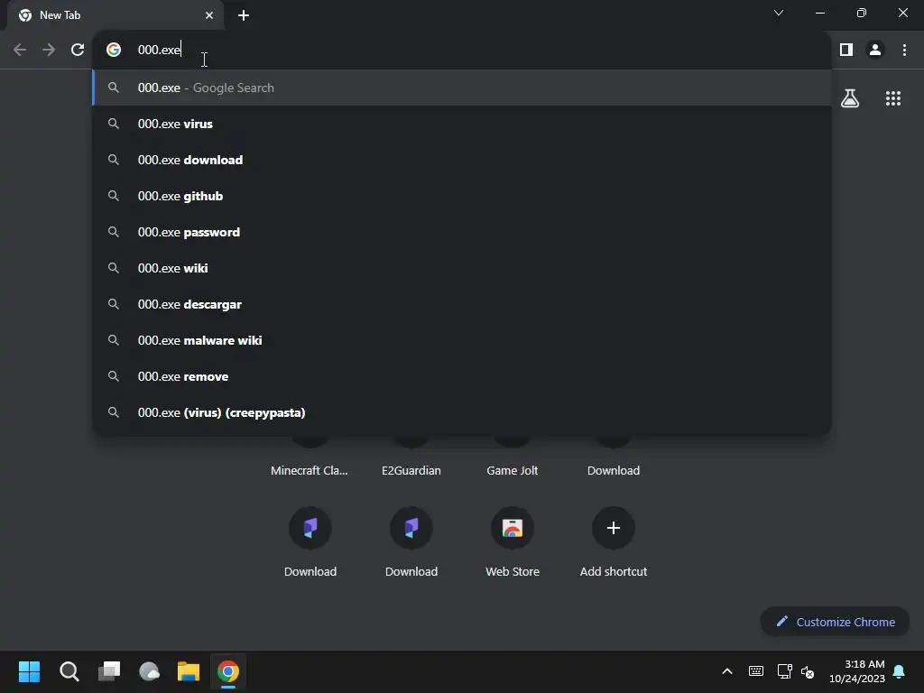Click the Chrome taskbar icon

228,671
